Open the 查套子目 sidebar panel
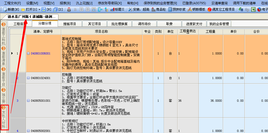Screen dimensions: 268x133 click(4, 77)
